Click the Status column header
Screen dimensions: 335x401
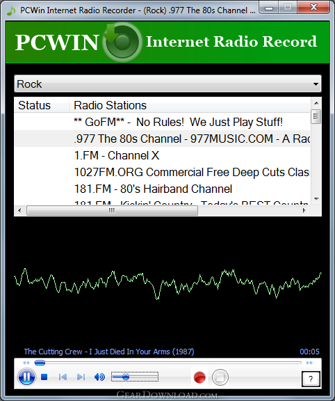click(42, 105)
